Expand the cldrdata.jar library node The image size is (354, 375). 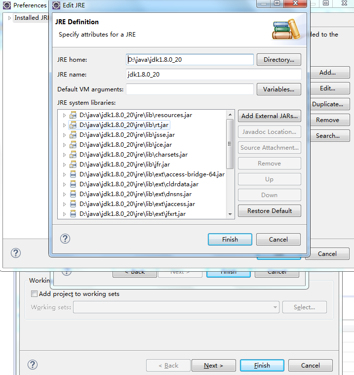(64, 184)
